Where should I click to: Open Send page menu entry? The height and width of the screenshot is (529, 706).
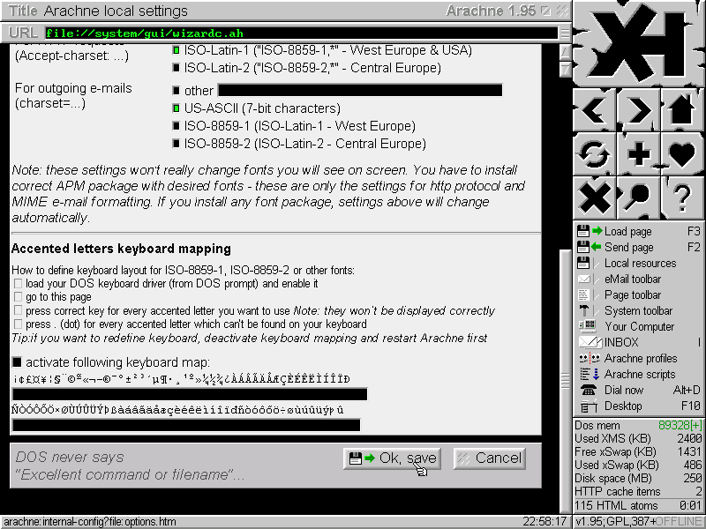638,247
